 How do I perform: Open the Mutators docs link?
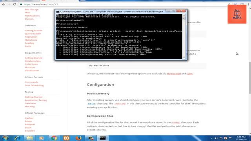tap(30, 67)
